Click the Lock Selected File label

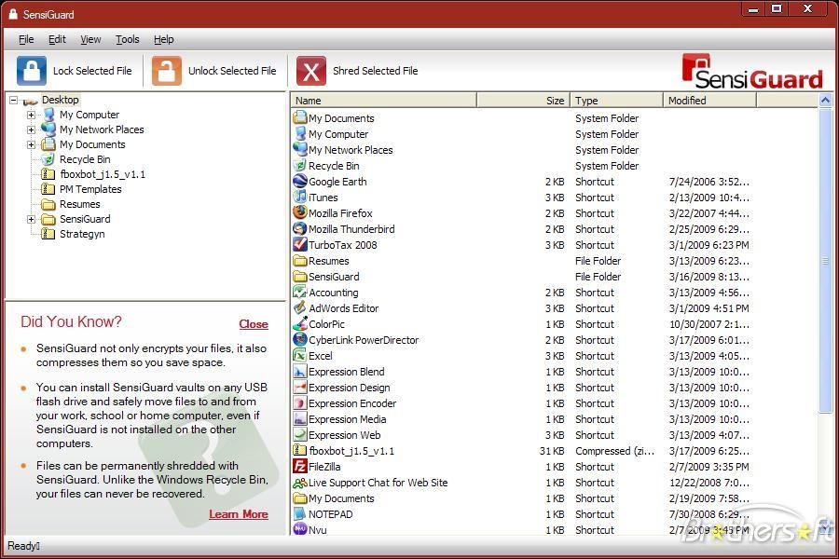coord(92,71)
